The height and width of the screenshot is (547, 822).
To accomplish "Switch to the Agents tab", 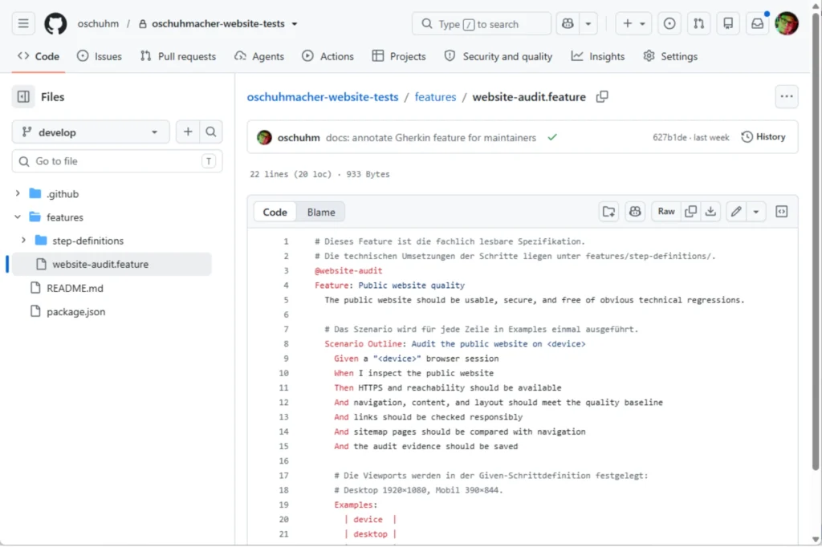I will tap(259, 56).
